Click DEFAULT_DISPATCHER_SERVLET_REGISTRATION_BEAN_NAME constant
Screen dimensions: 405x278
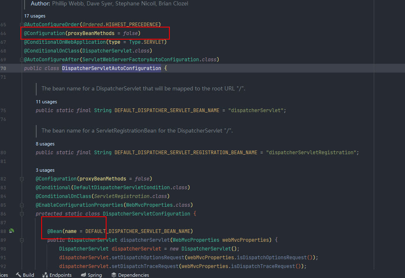pyautogui.click(x=186, y=153)
